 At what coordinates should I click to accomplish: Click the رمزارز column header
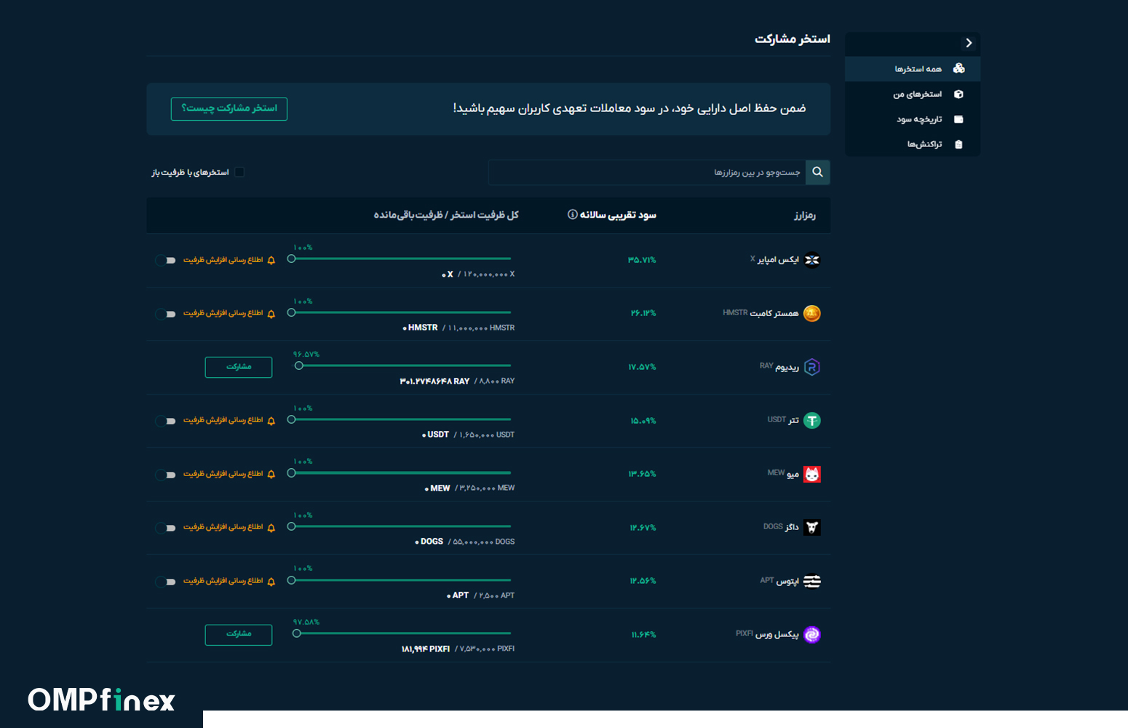[x=805, y=215]
